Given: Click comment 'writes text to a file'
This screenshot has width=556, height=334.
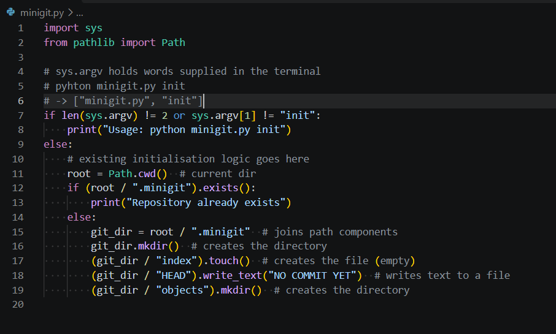Looking at the screenshot, I should coord(448,276).
